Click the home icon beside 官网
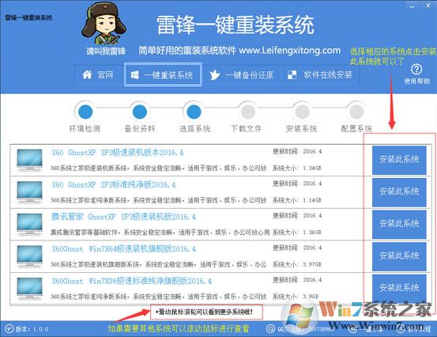The height and width of the screenshot is (337, 437). [87, 74]
